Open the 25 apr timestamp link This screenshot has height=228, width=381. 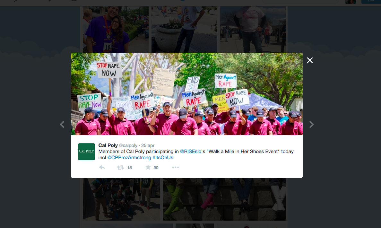(x=148, y=145)
